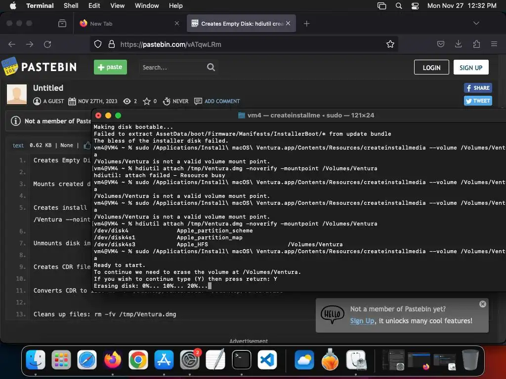Screen dimensions: 506x379
Task: Click the shield tracking protection icon
Action: tap(98, 44)
